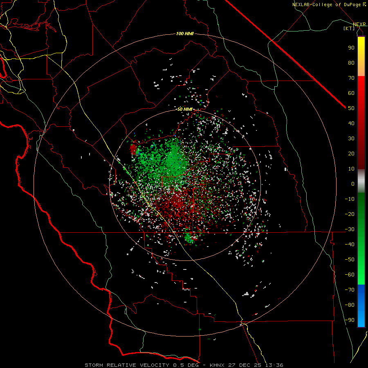Click the solid dark red velocity patch northwest of the radar
Viewport: 368px width, 368px height.
[x=133, y=149]
